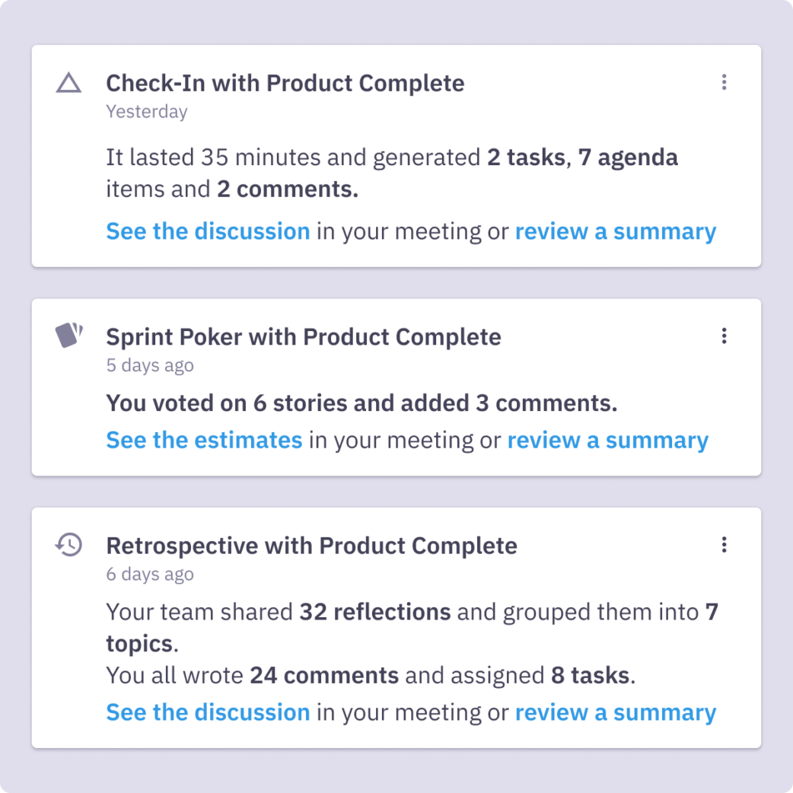Click the Sprint Poker cards icon
This screenshot has height=793, width=793.
click(69, 336)
